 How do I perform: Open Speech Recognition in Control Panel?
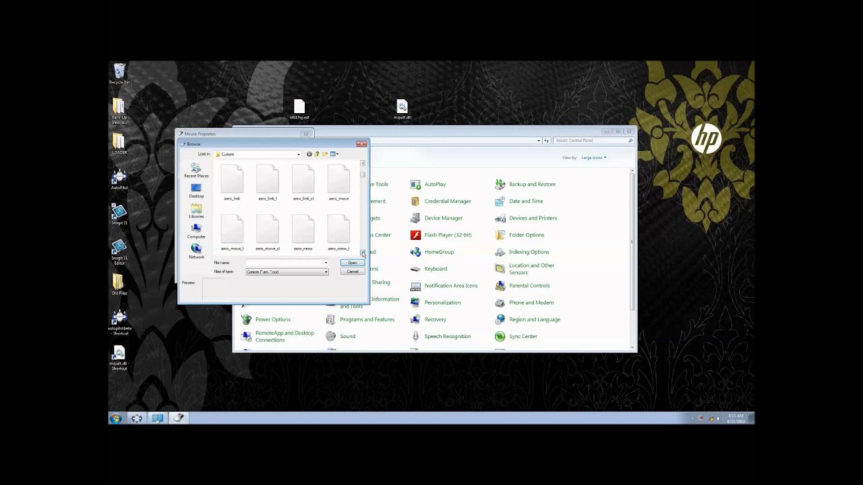click(x=440, y=336)
